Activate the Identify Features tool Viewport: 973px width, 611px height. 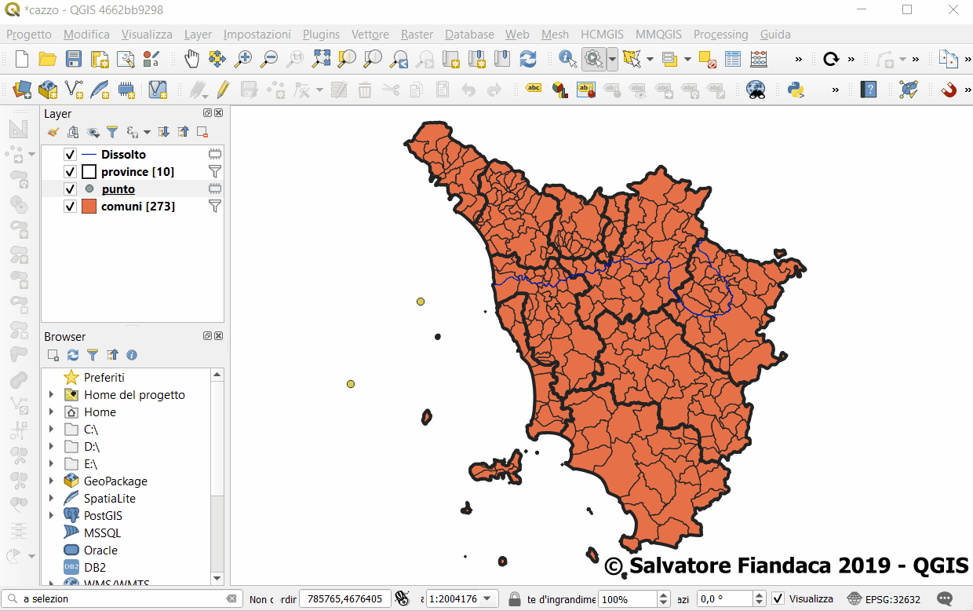point(567,59)
